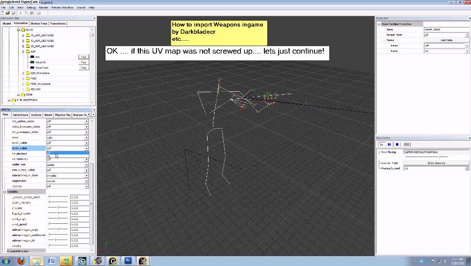This screenshot has height=266, width=471.
Task: Click the SLOW folder icon
Action: point(23,30)
